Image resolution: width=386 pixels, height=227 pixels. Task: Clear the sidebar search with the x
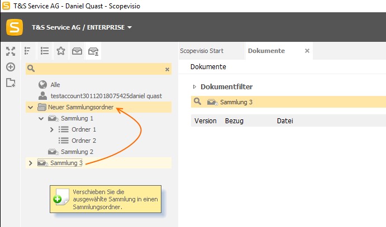[167, 69]
